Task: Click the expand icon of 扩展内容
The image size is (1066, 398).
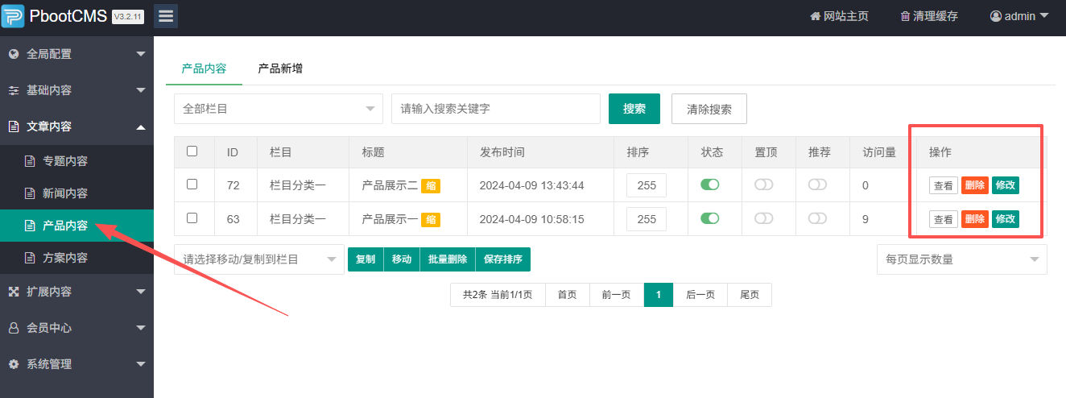Action: (x=13, y=292)
